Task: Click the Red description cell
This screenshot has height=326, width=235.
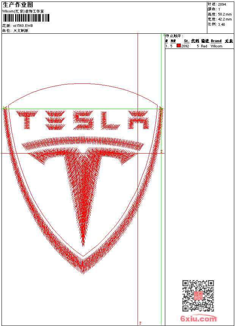Action: click(204, 46)
